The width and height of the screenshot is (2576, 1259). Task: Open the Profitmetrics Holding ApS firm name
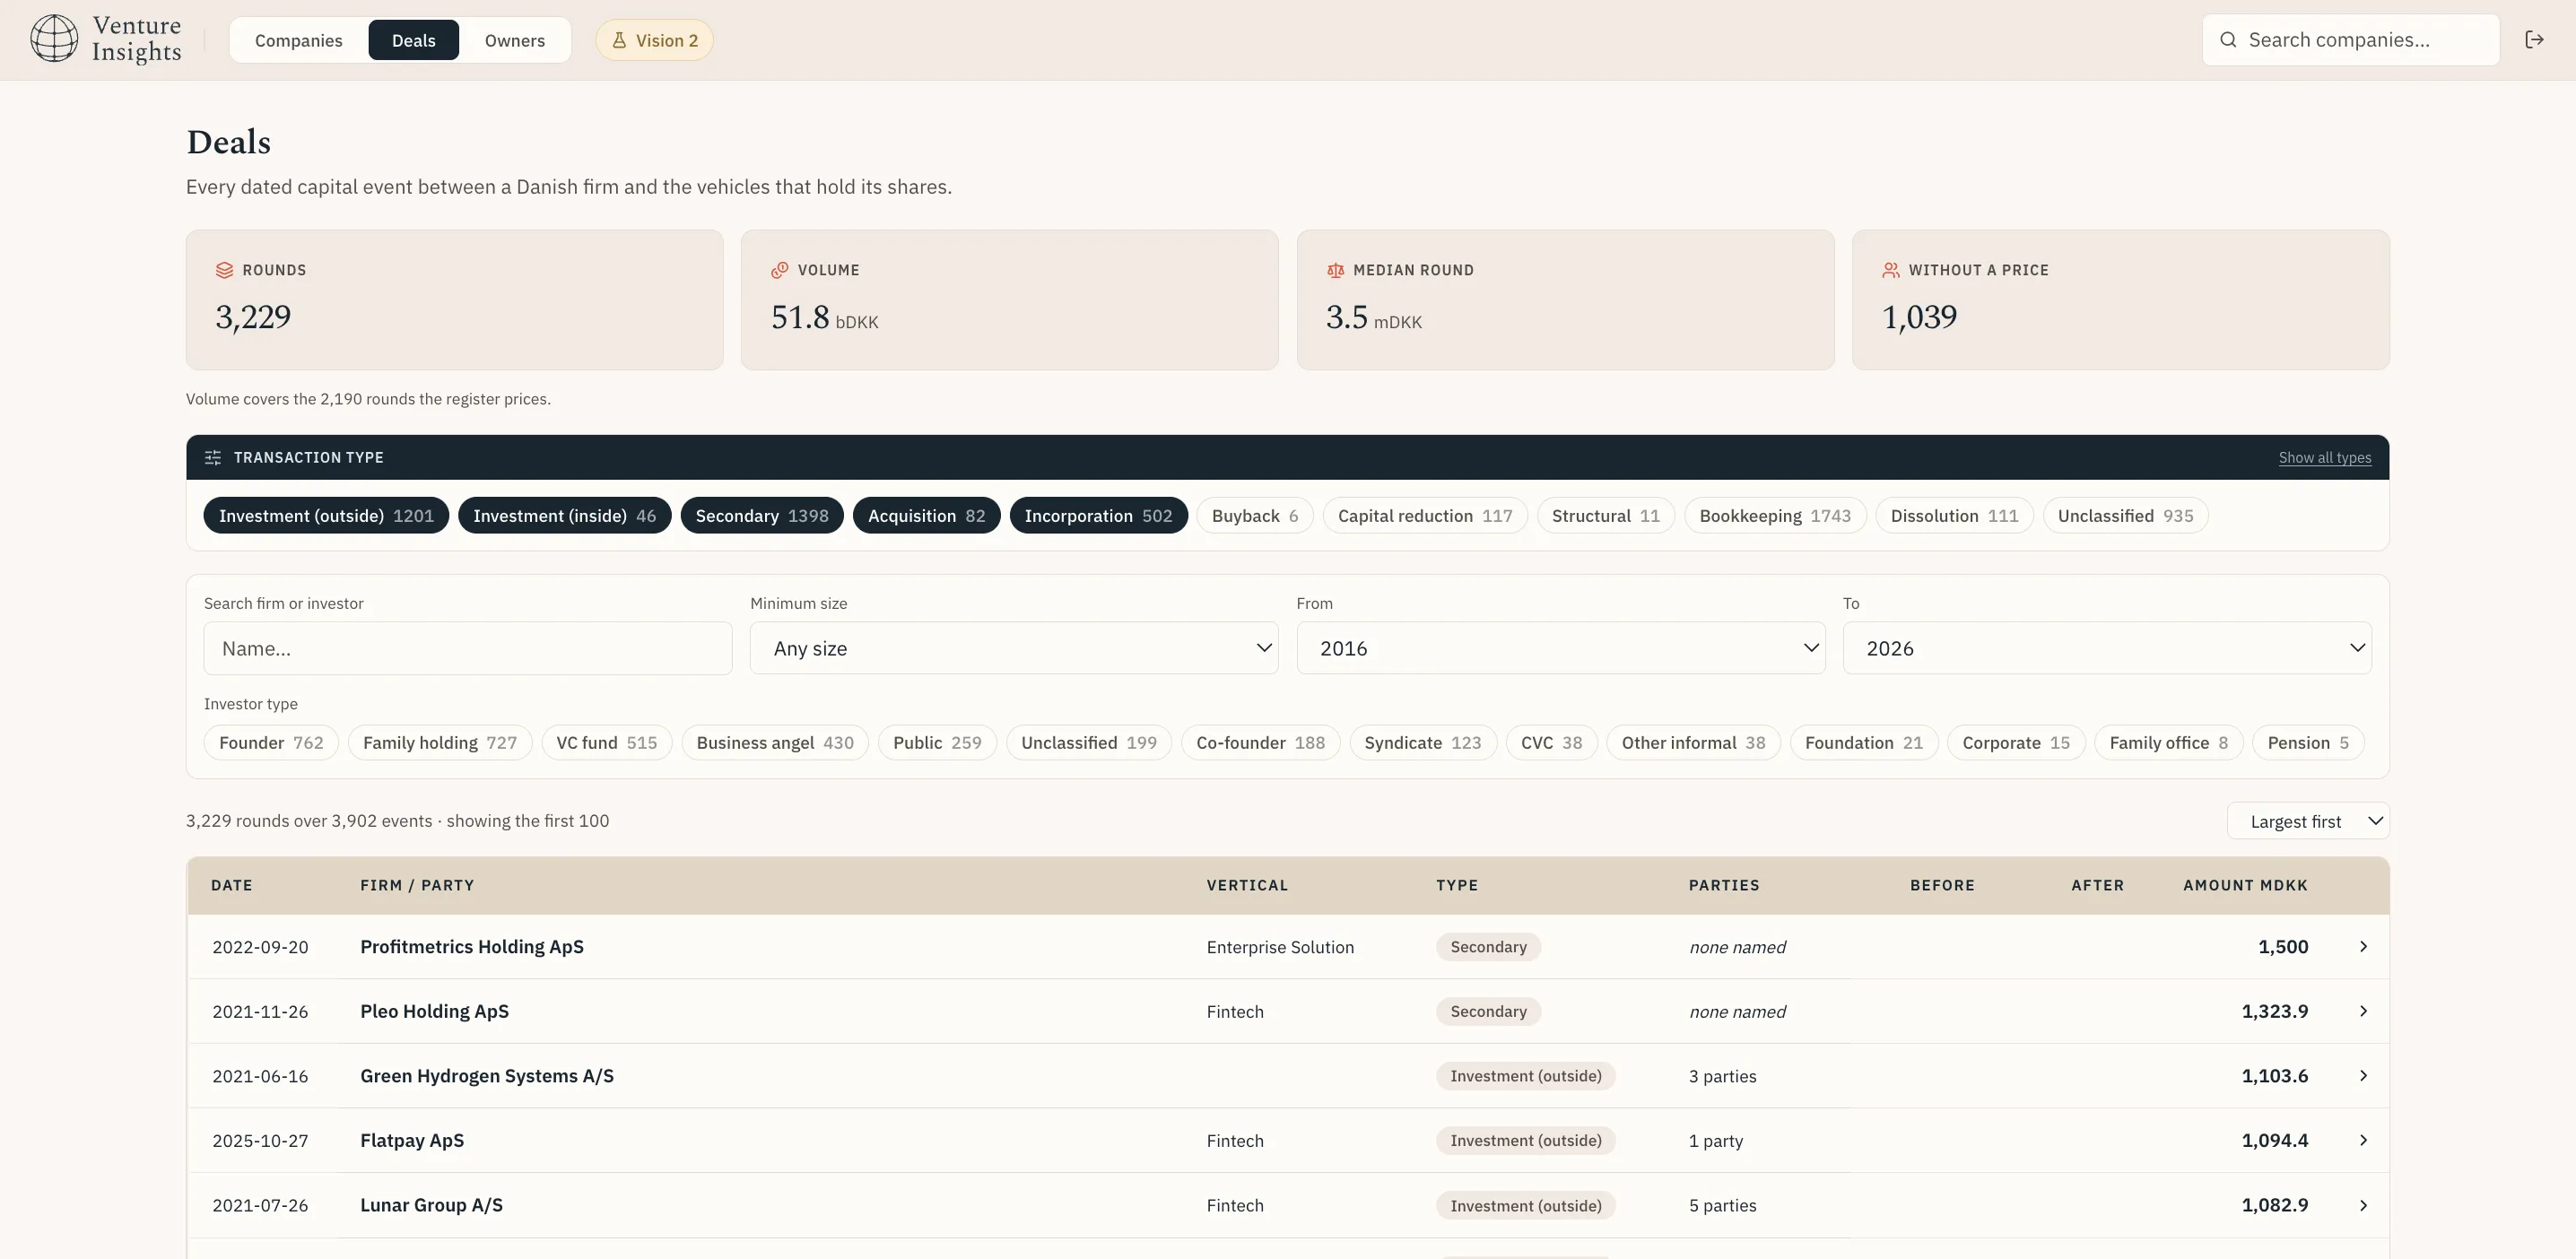pos(472,946)
